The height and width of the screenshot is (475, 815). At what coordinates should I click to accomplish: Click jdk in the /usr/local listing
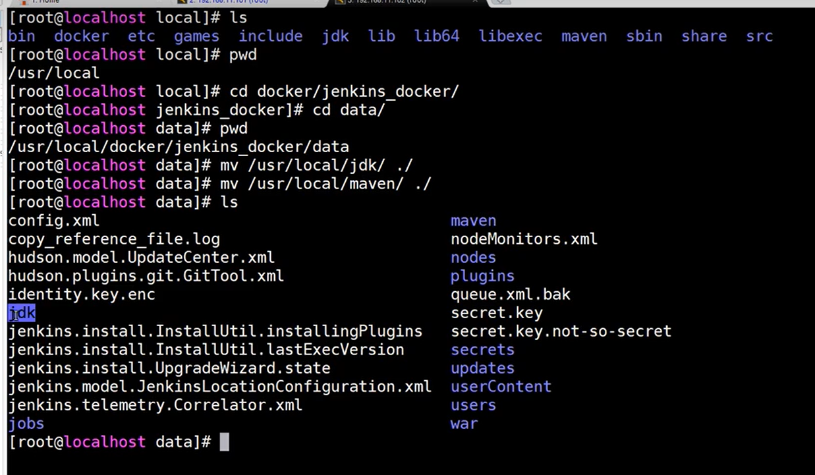pos(335,36)
